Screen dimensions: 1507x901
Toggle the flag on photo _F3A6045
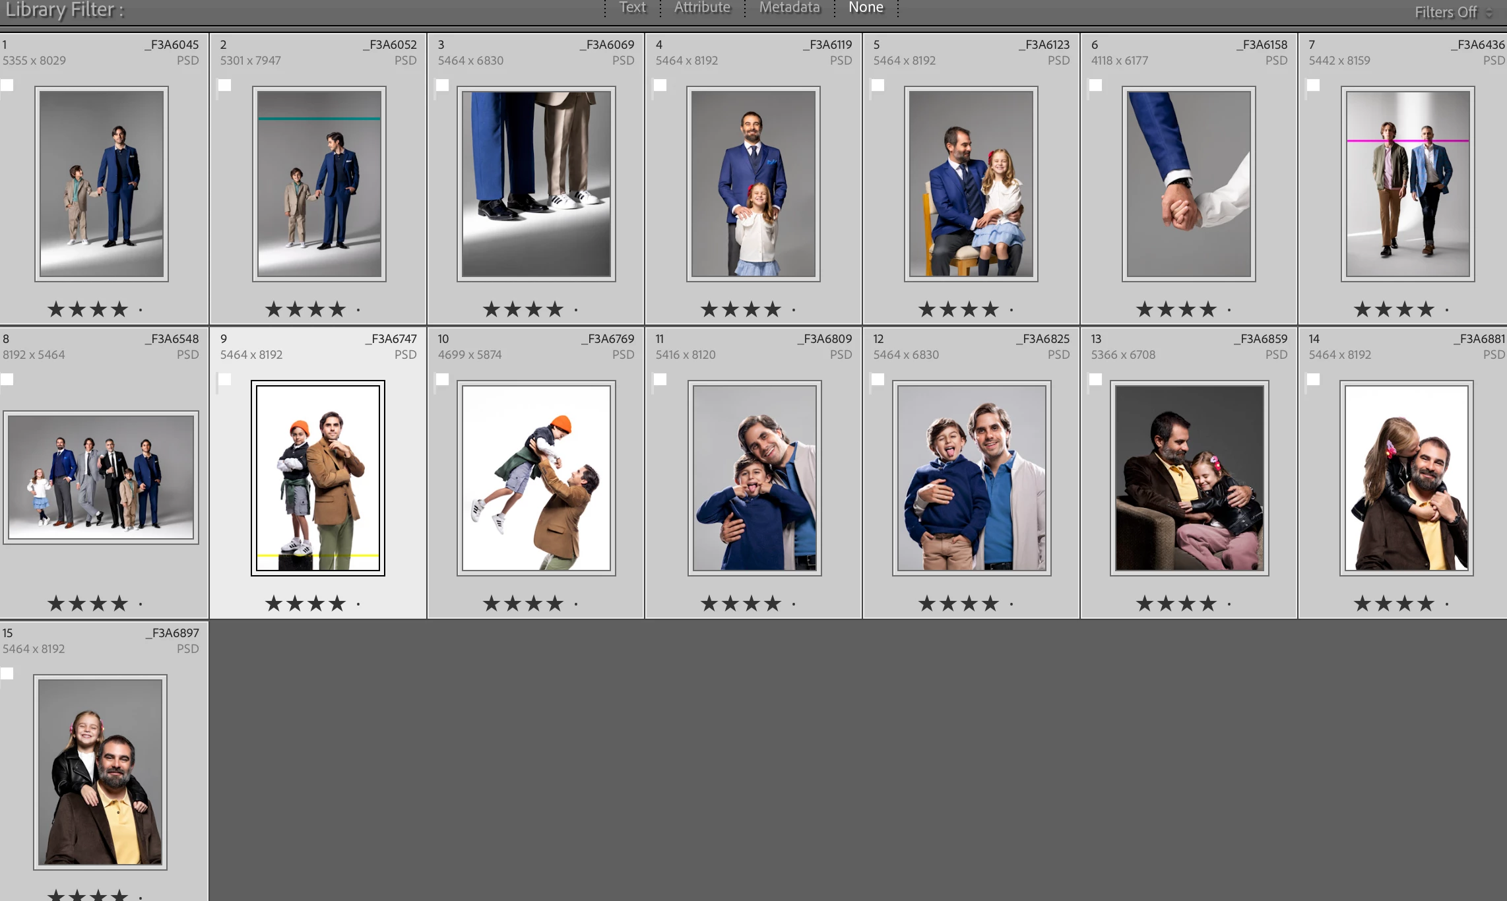point(7,85)
